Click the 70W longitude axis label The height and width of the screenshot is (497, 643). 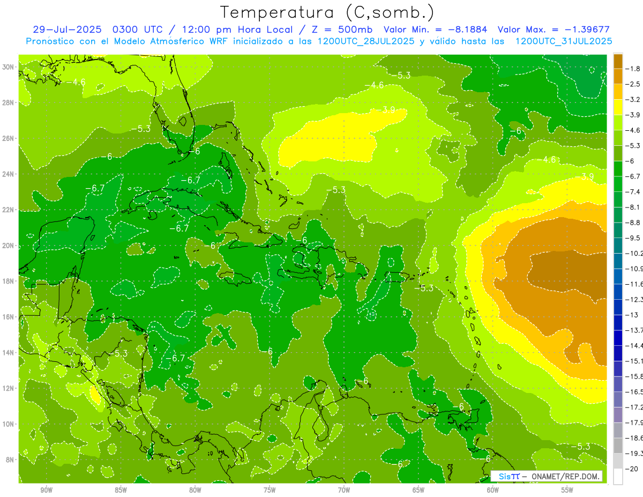point(344,490)
